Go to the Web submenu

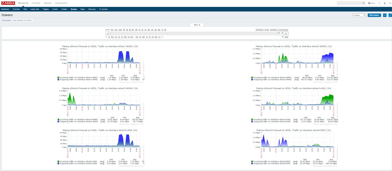coord(25,9)
